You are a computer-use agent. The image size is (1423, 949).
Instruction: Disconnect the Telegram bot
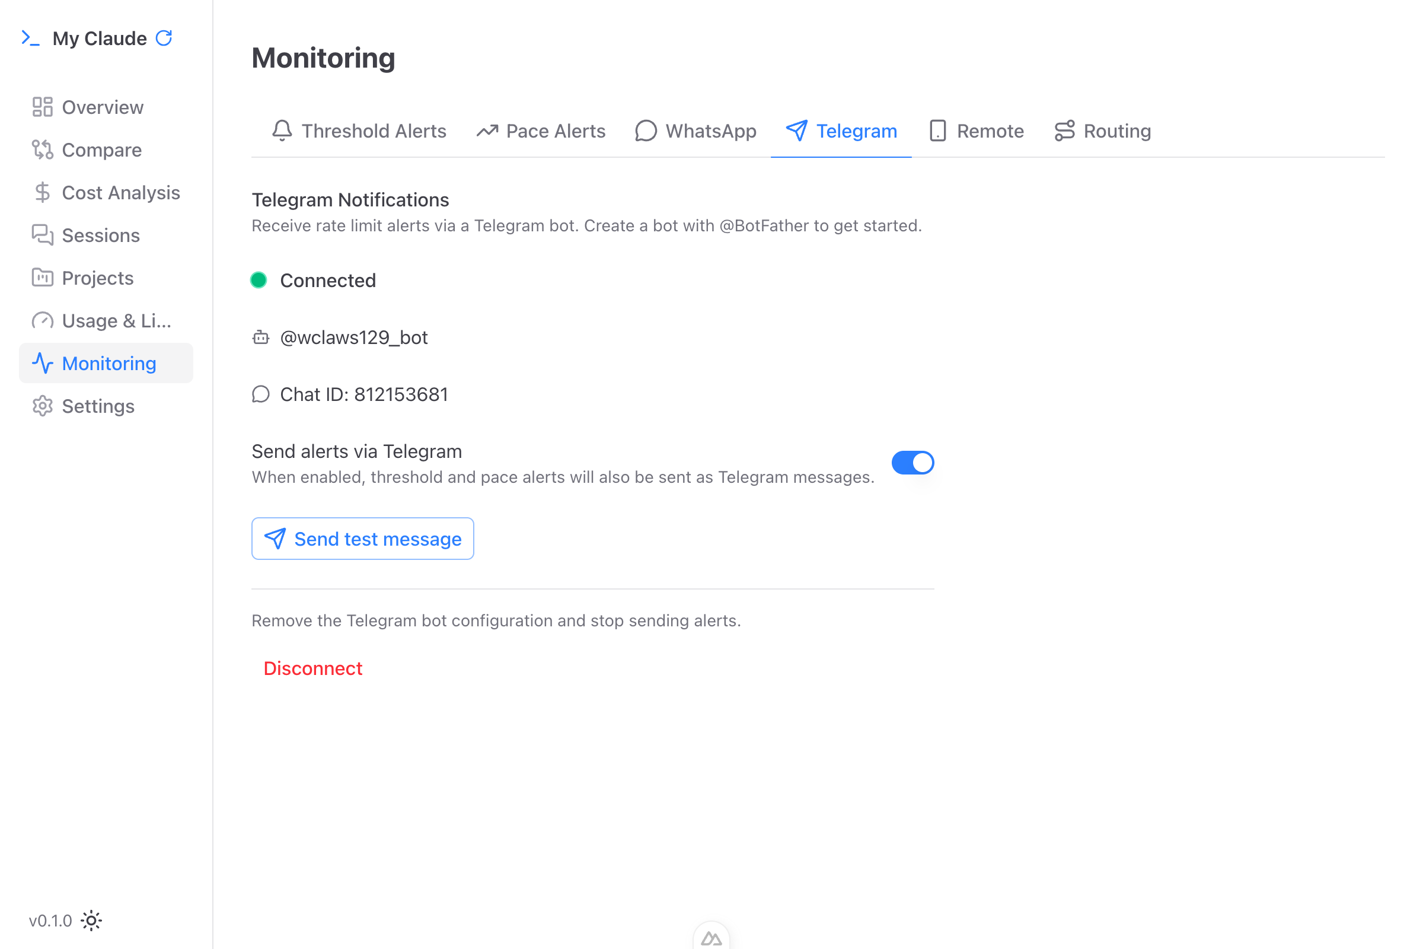pyautogui.click(x=313, y=668)
